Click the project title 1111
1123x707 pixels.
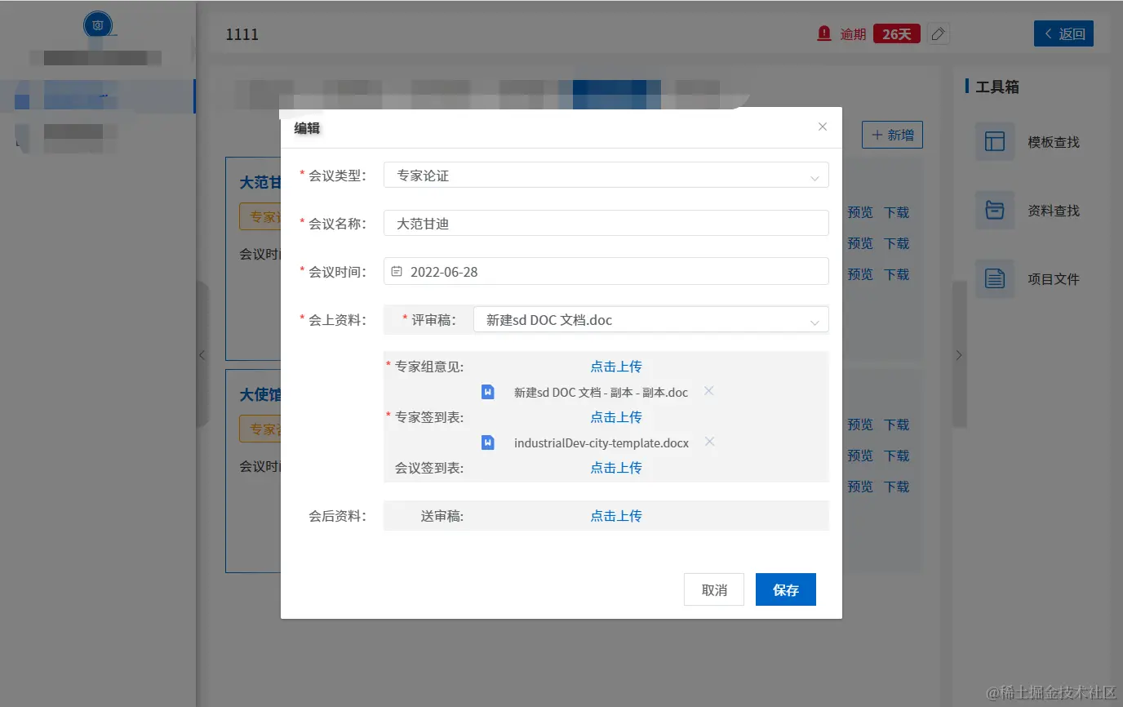click(242, 34)
